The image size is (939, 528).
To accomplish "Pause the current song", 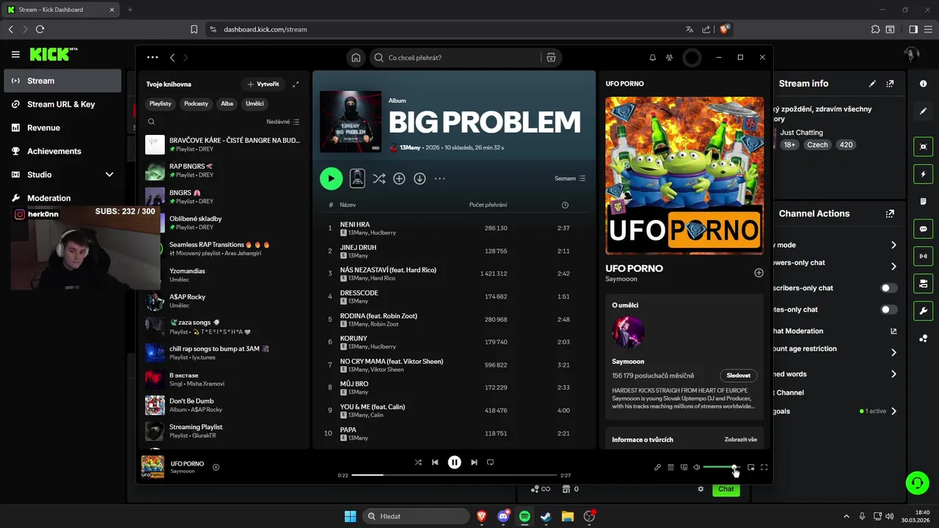I will tap(455, 462).
